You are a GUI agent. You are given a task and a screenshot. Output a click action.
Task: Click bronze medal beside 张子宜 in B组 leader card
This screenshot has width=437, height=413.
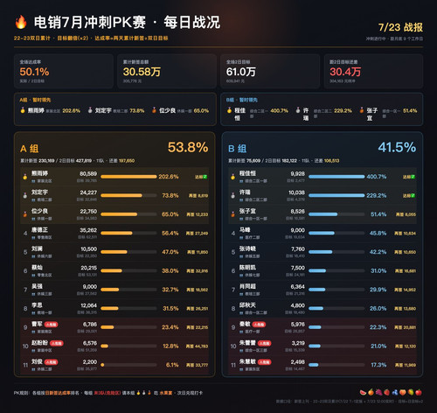362,110
